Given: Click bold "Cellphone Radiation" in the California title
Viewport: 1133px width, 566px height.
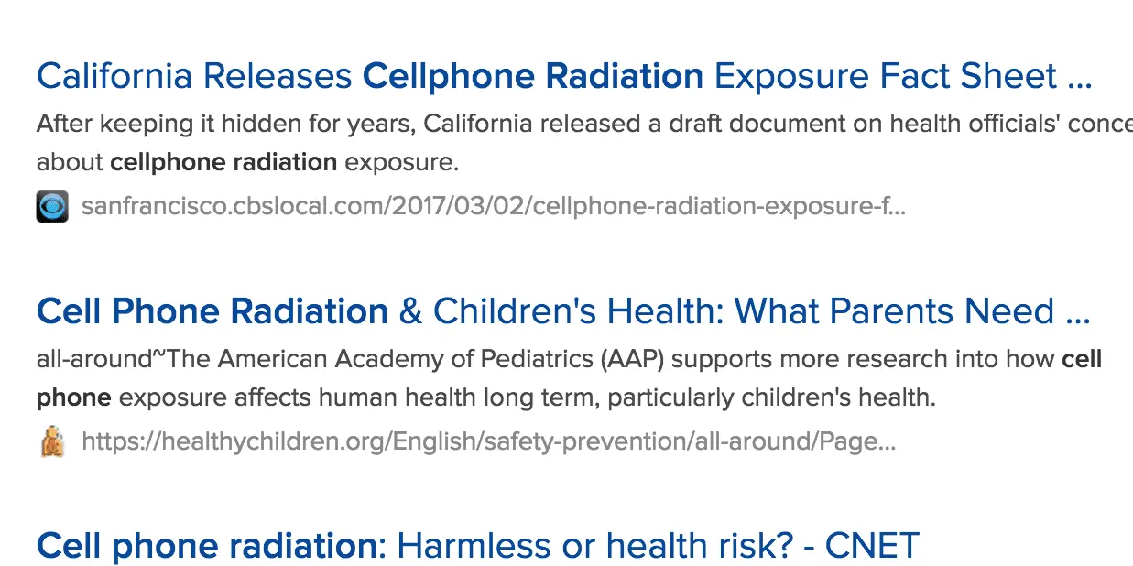Looking at the screenshot, I should (533, 76).
